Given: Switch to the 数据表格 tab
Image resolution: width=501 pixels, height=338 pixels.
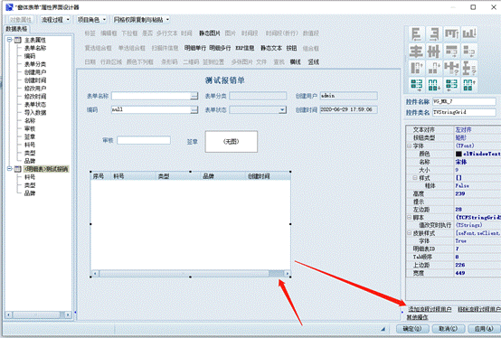Looking at the screenshot, I should pos(16,29).
